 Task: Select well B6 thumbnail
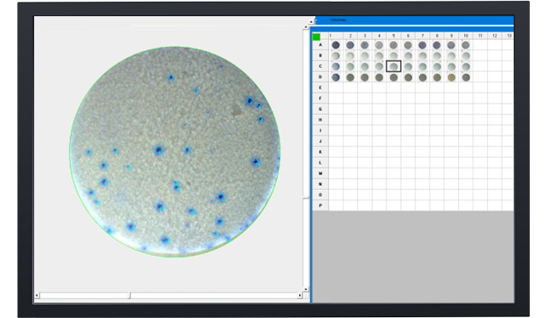(x=409, y=55)
